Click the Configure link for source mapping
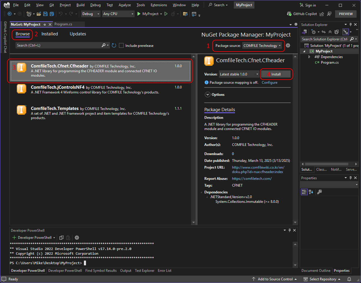 click(x=269, y=83)
